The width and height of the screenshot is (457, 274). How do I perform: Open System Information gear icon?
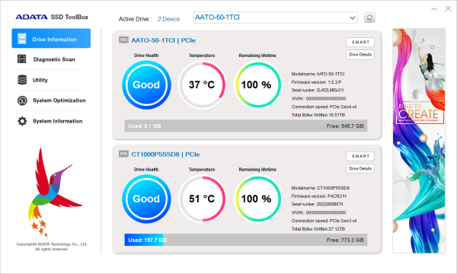22,121
